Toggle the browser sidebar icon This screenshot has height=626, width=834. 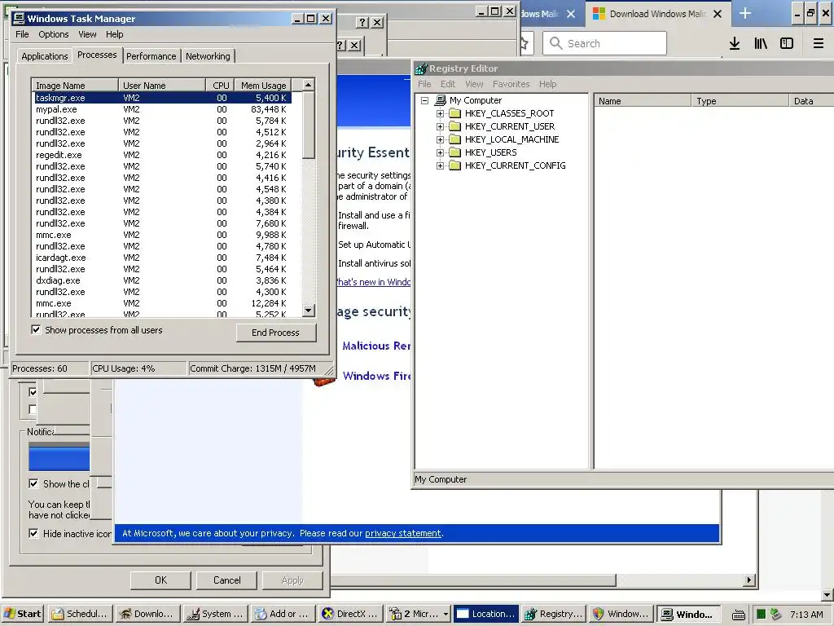pyautogui.click(x=787, y=44)
